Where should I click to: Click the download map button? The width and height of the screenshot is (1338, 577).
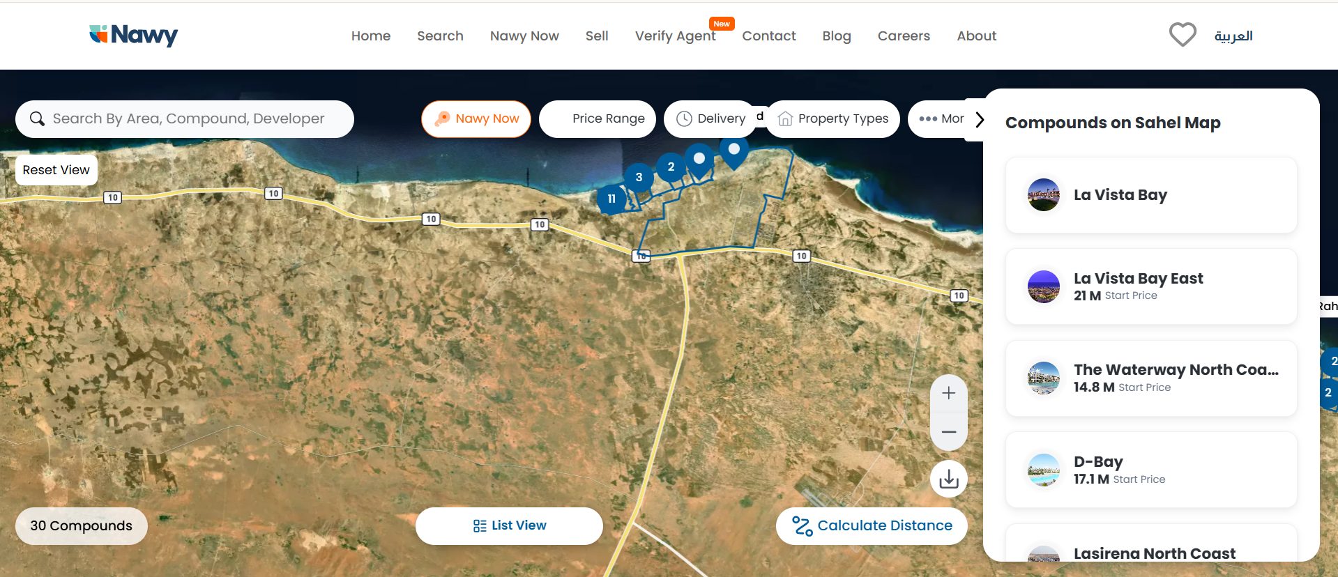tap(948, 479)
